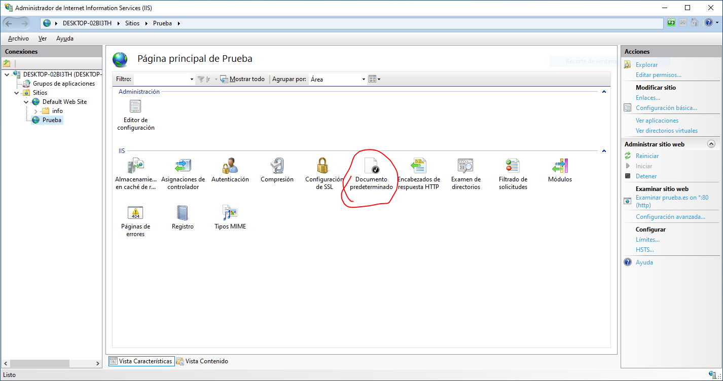Open Examen de directorios feature
The height and width of the screenshot is (381, 723).
465,174
